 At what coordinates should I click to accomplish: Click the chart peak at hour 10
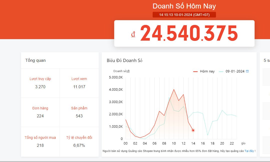(x=174, y=89)
